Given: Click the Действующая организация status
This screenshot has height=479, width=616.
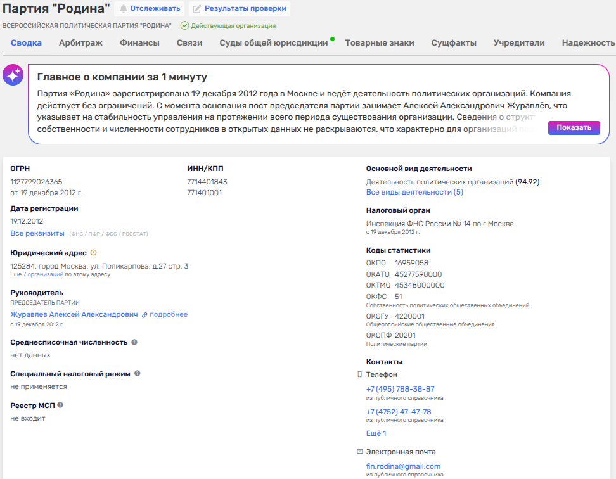Looking at the screenshot, I should click(233, 25).
